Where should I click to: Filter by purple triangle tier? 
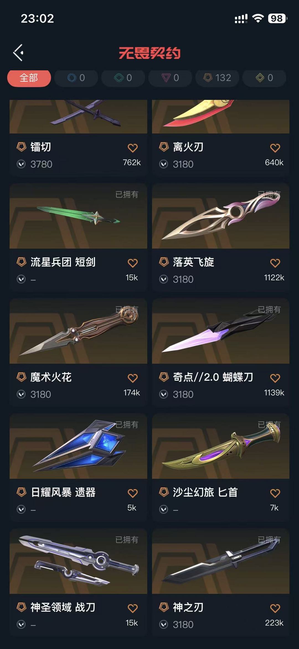tap(170, 78)
